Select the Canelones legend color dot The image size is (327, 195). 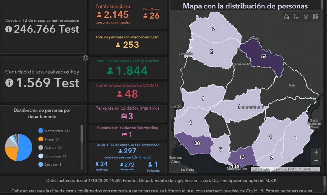[x=41, y=156]
